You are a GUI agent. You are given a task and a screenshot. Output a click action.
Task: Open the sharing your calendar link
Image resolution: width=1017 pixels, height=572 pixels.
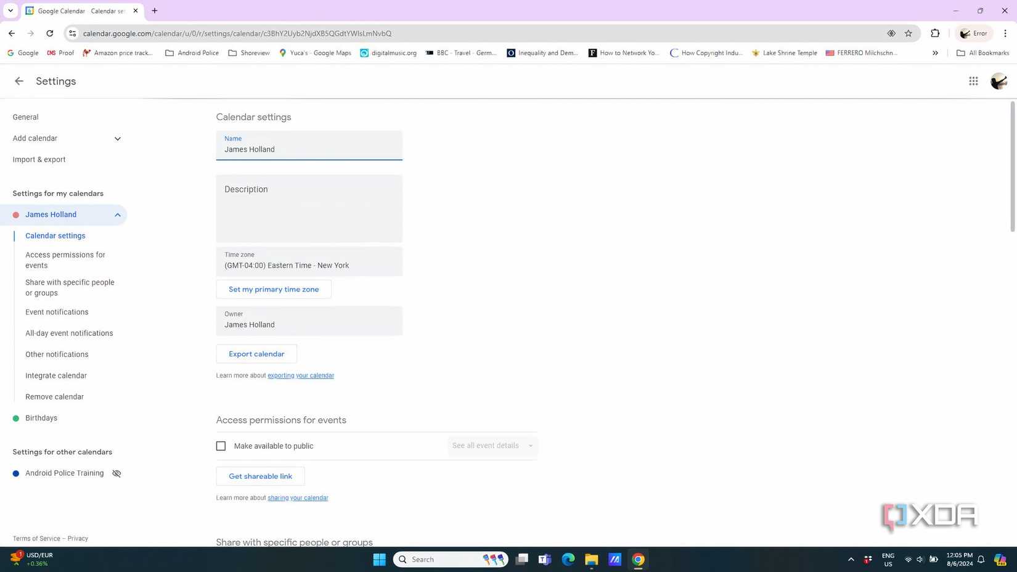(x=298, y=498)
